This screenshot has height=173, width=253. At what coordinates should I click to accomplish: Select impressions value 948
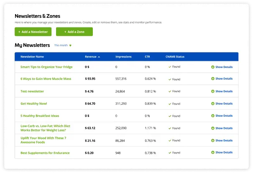pyautogui.click(x=118, y=153)
